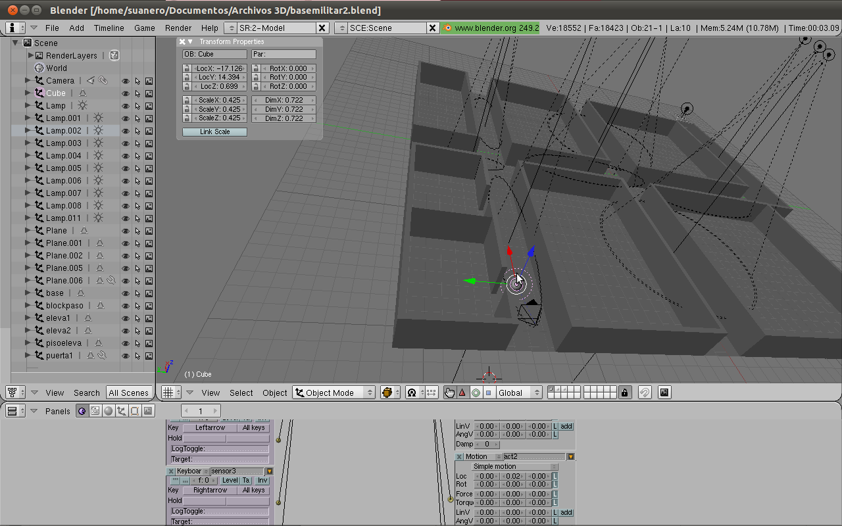Open the Object Mode dropdown
Image resolution: width=842 pixels, height=526 pixels.
[334, 393]
